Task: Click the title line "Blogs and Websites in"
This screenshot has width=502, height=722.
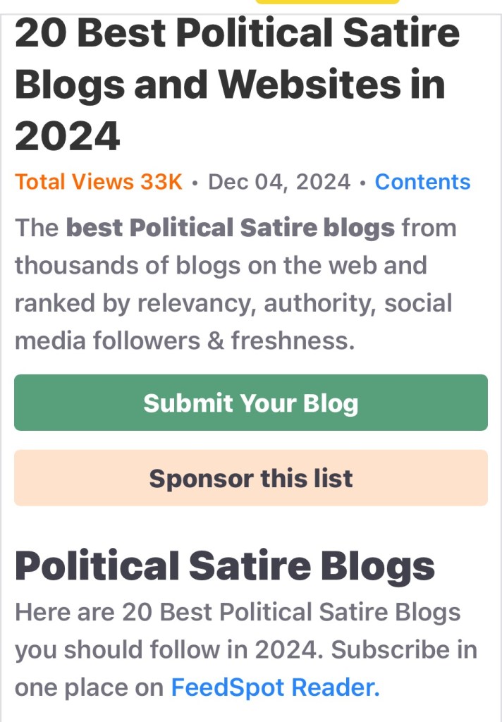Action: [x=230, y=85]
